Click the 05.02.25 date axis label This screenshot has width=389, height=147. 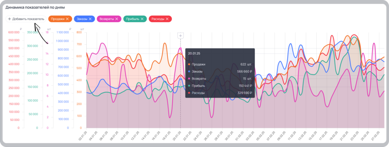260,136
